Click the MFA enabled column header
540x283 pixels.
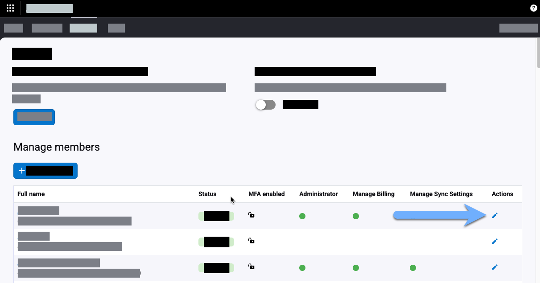click(267, 194)
